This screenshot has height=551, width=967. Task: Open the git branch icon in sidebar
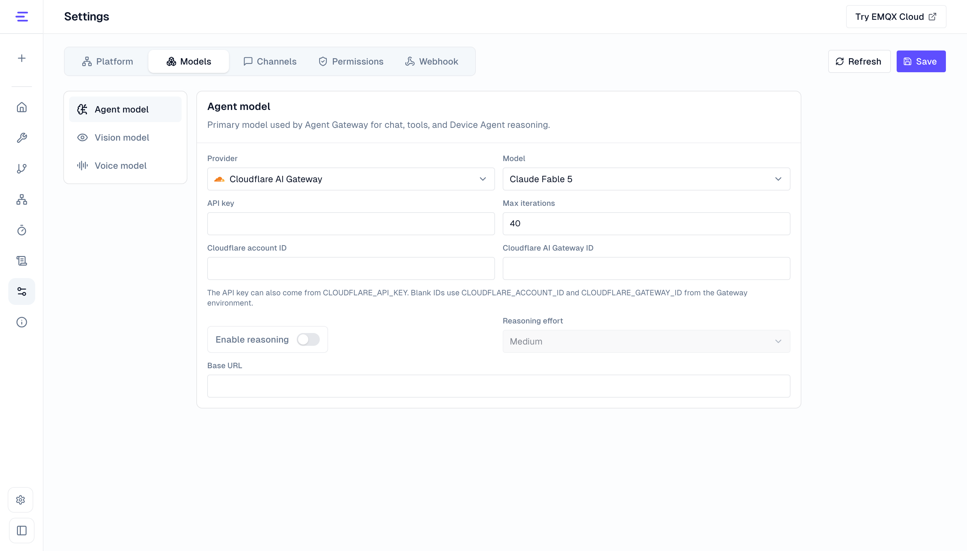point(21,168)
